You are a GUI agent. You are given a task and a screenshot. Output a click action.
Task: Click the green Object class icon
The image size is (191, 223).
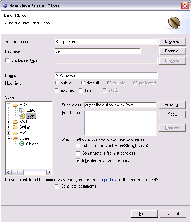[21, 144]
